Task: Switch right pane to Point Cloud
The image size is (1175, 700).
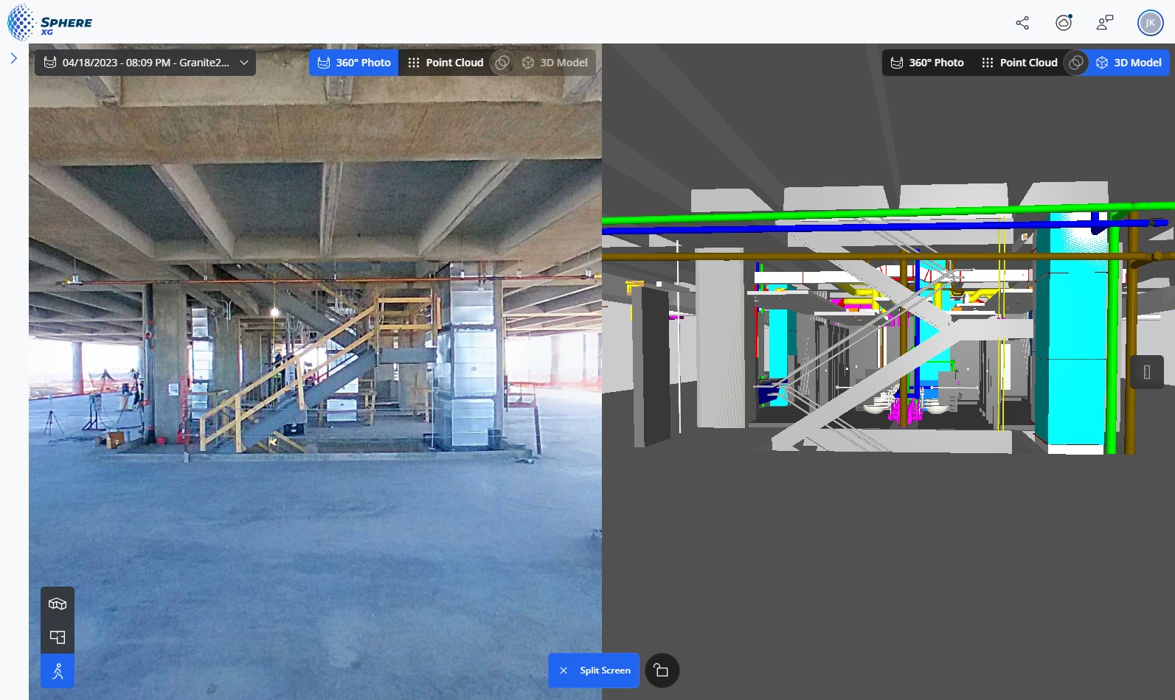Action: pyautogui.click(x=1019, y=63)
